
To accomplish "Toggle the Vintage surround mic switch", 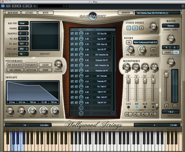I will (x=157, y=106).
